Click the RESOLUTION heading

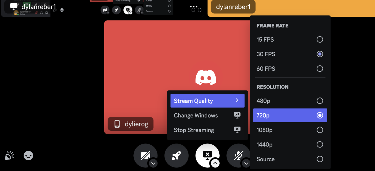[272, 87]
